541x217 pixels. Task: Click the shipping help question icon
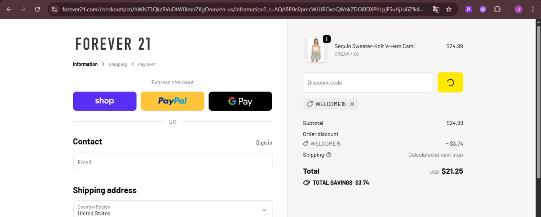point(329,155)
